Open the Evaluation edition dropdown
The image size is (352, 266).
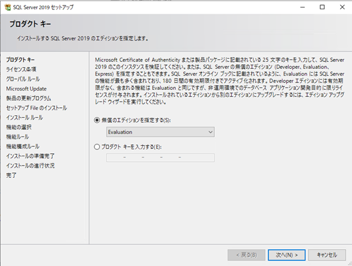click(160, 132)
